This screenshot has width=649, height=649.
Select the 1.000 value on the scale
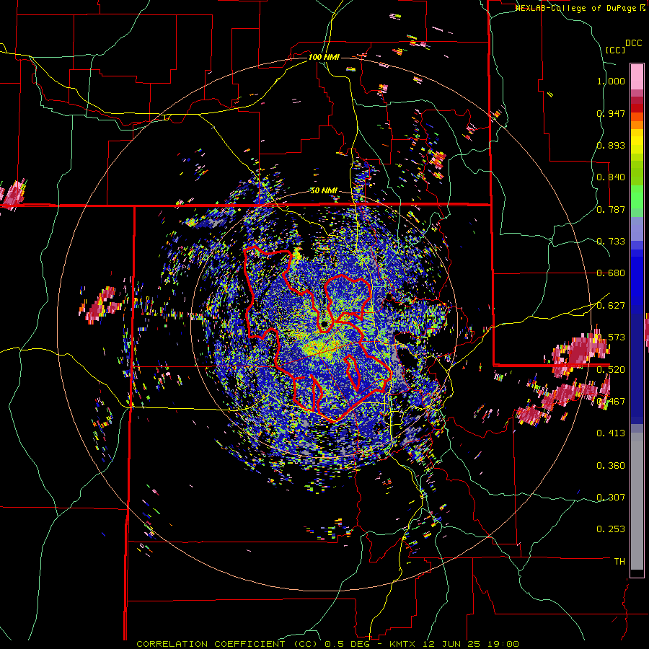(x=611, y=81)
